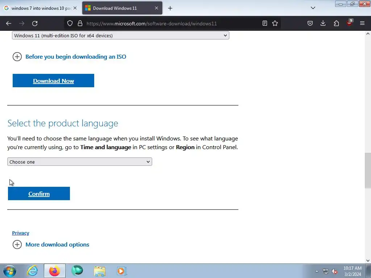Click the Select the product language heading

pyautogui.click(x=63, y=123)
